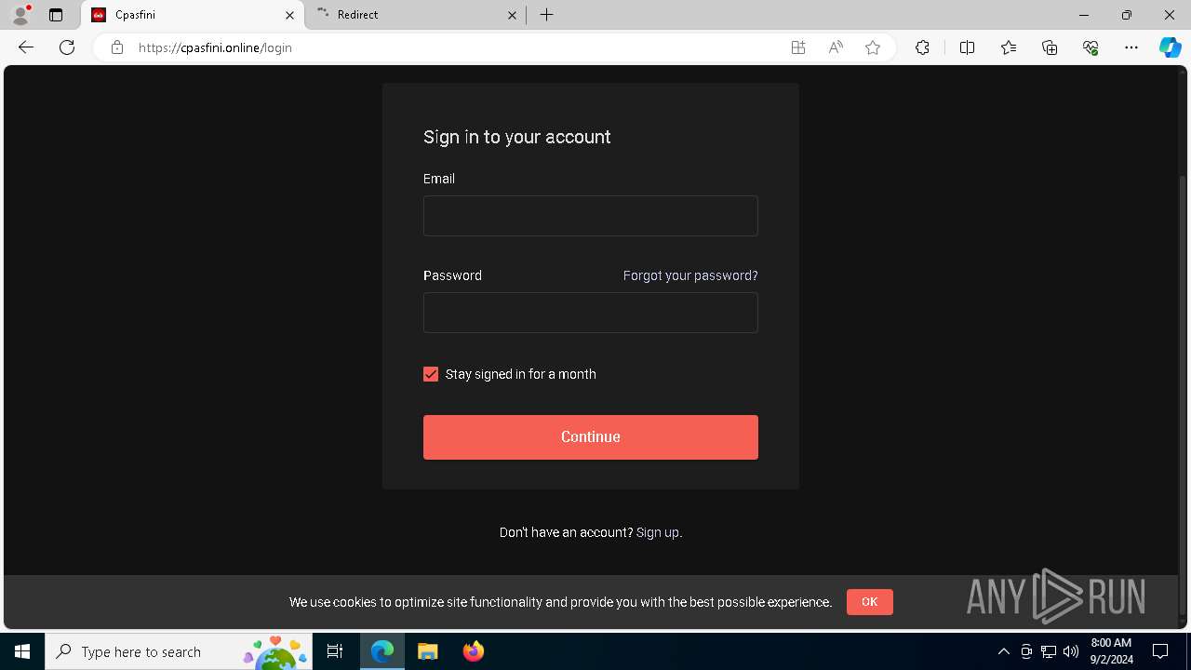View site information lock icon
Viewport: 1191px width, 670px height.
117,47
